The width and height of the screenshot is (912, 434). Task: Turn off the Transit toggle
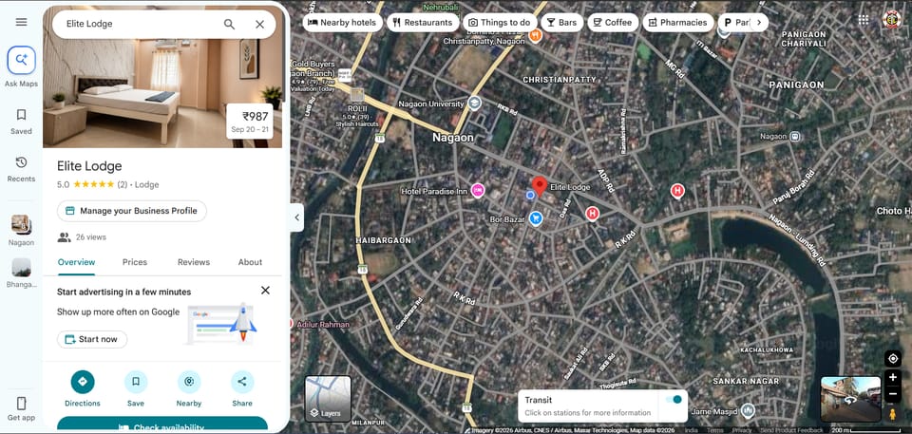(673, 400)
